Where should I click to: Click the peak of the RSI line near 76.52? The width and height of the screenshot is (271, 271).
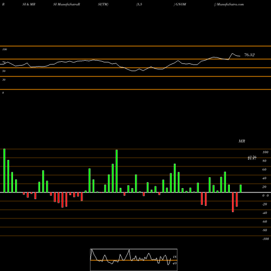233,54
